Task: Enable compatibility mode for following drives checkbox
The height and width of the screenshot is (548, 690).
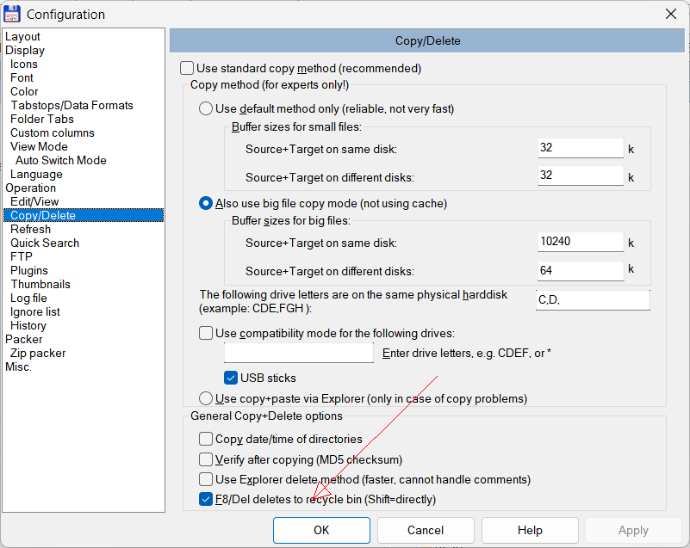Action: coord(206,333)
